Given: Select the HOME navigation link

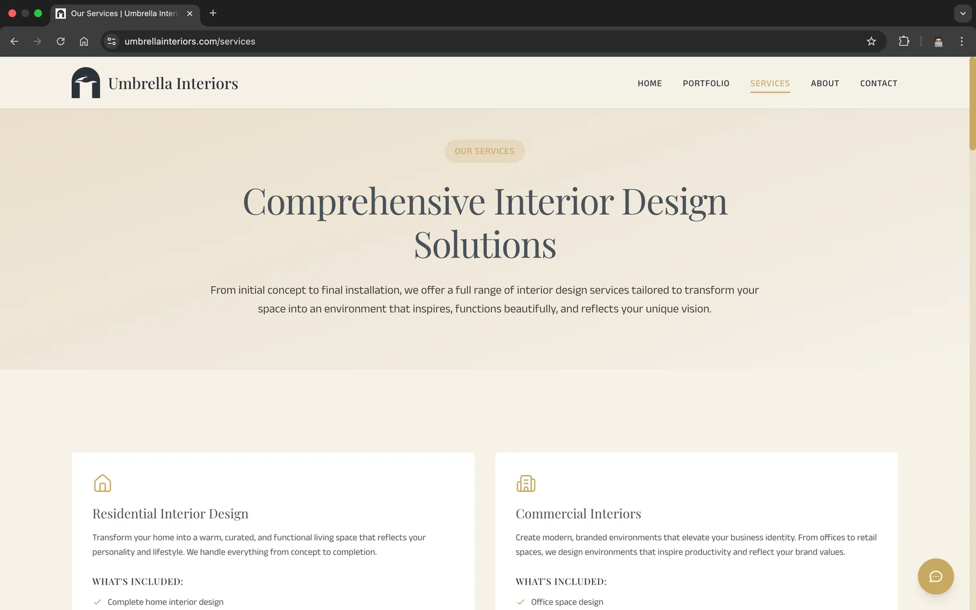Looking at the screenshot, I should point(650,83).
